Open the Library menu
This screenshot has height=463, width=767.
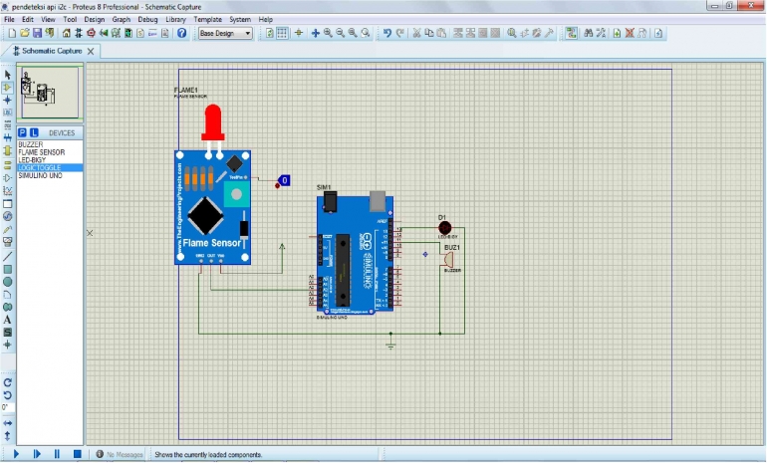pyautogui.click(x=176, y=19)
